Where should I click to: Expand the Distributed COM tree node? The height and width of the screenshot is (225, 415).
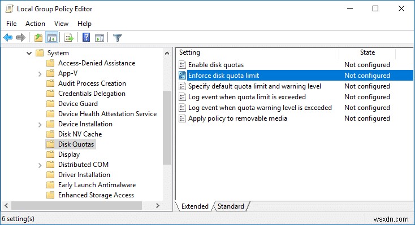(40, 165)
